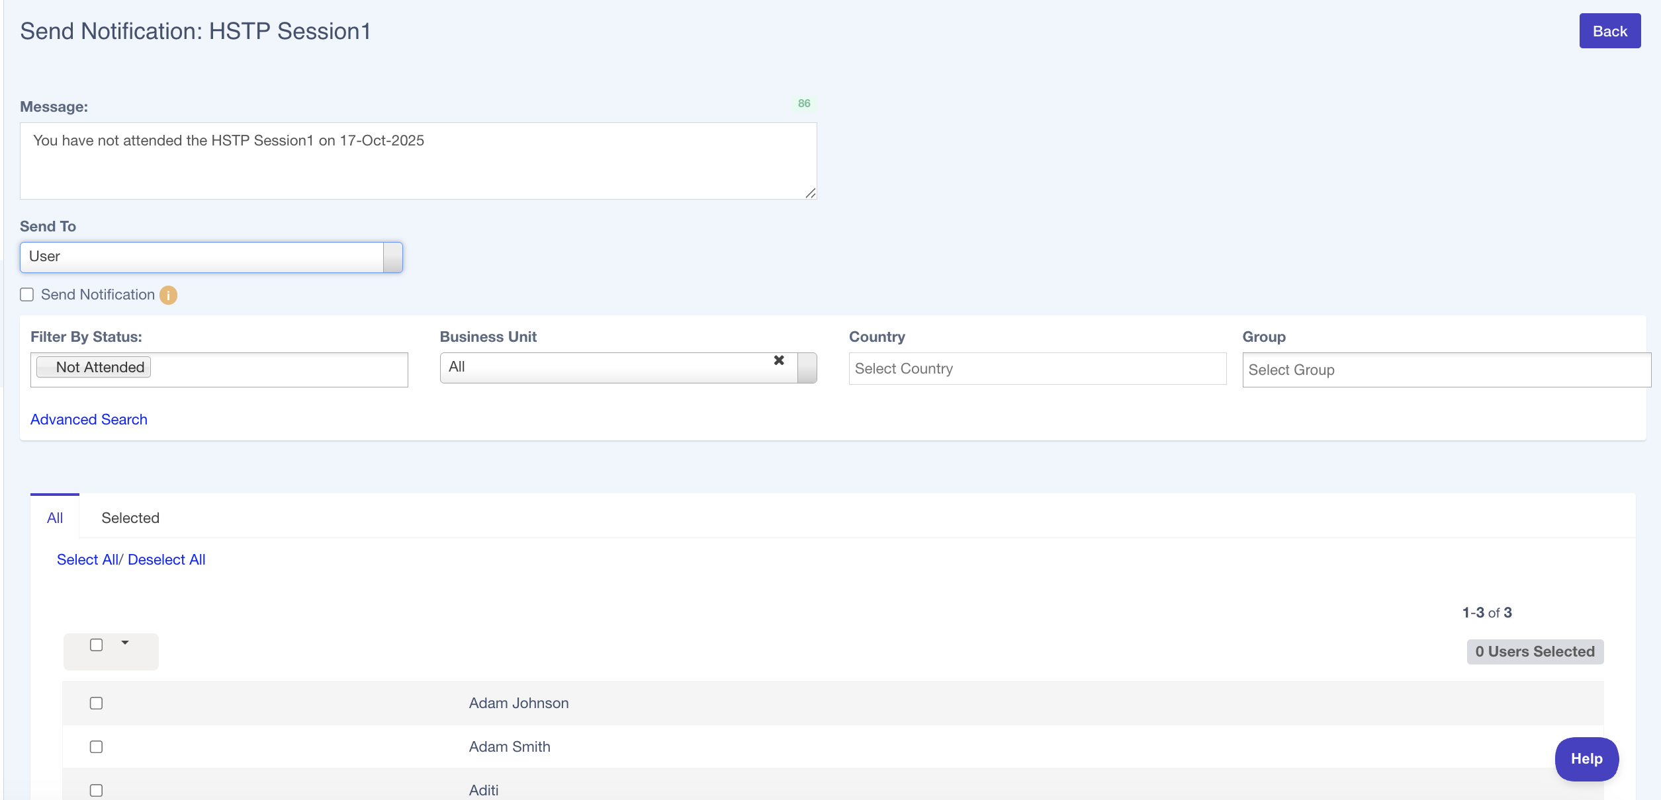Tick the checkbox next to Aditi

[97, 790]
